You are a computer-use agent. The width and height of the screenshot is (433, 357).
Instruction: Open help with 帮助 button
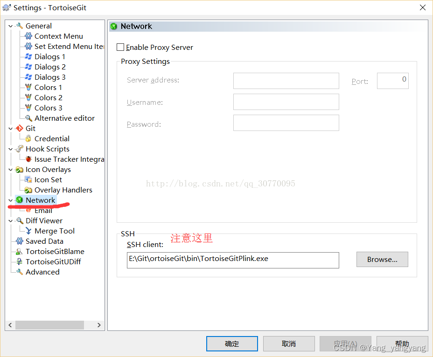click(x=402, y=343)
